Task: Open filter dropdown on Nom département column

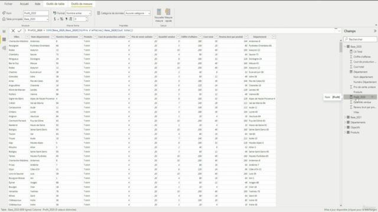Action: click(x=53, y=37)
